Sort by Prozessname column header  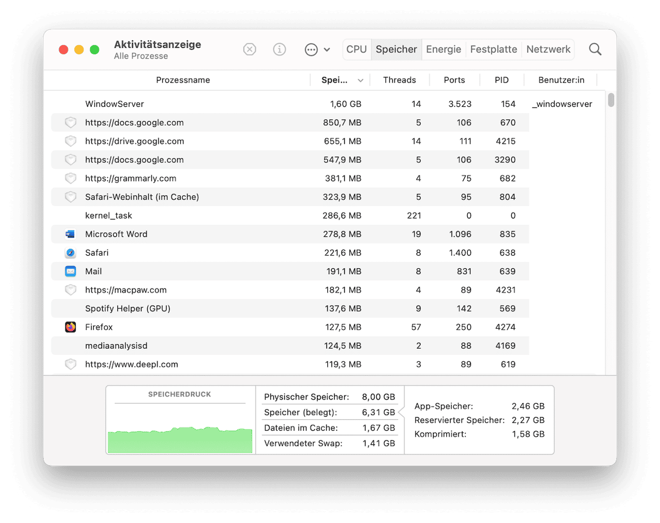(x=183, y=80)
